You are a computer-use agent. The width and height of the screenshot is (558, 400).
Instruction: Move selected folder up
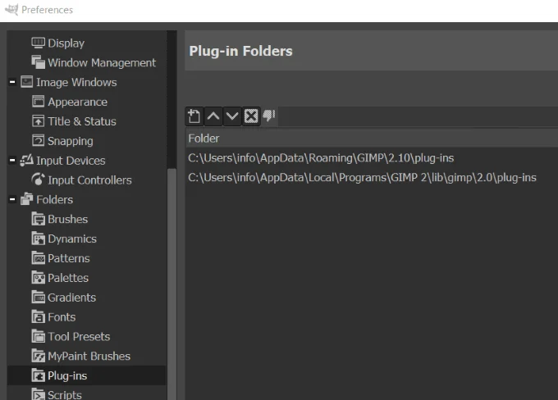coord(213,116)
